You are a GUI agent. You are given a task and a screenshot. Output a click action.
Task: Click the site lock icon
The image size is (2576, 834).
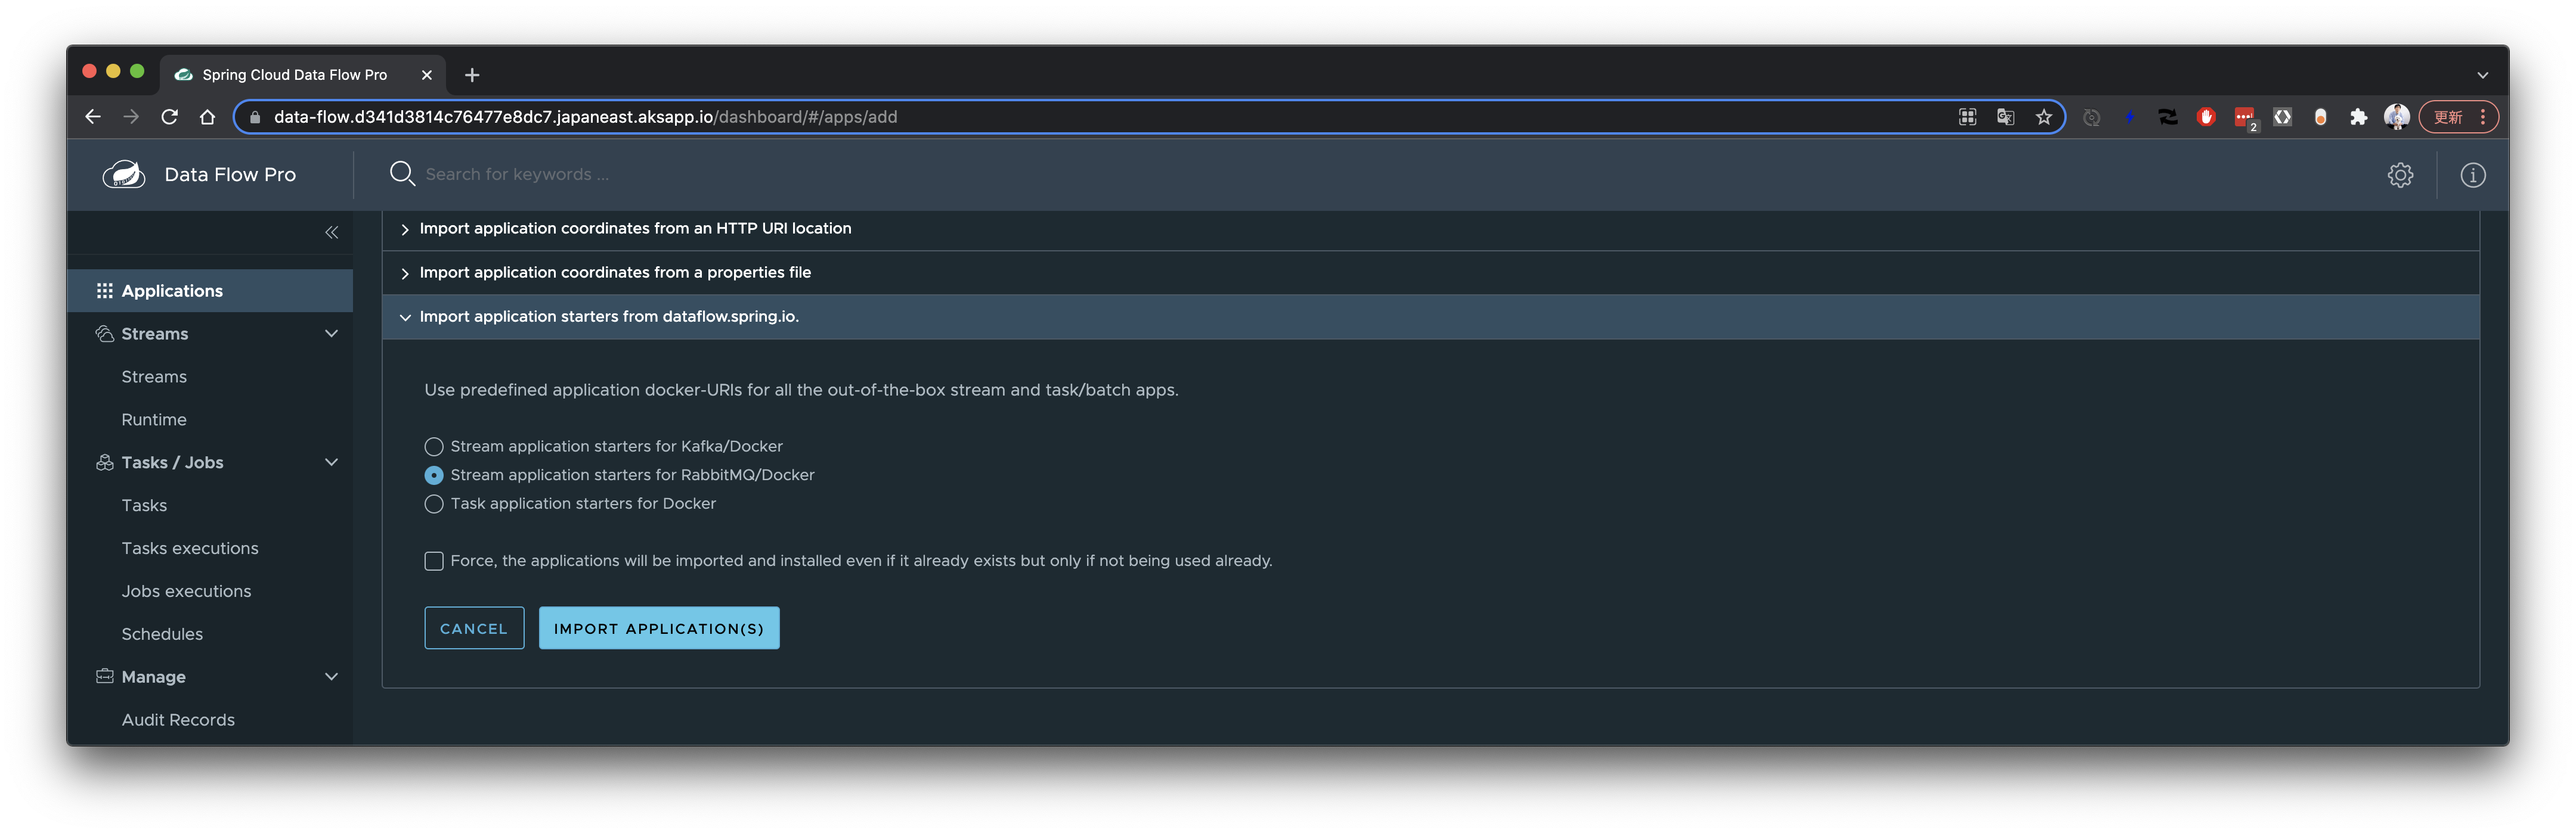[x=255, y=117]
